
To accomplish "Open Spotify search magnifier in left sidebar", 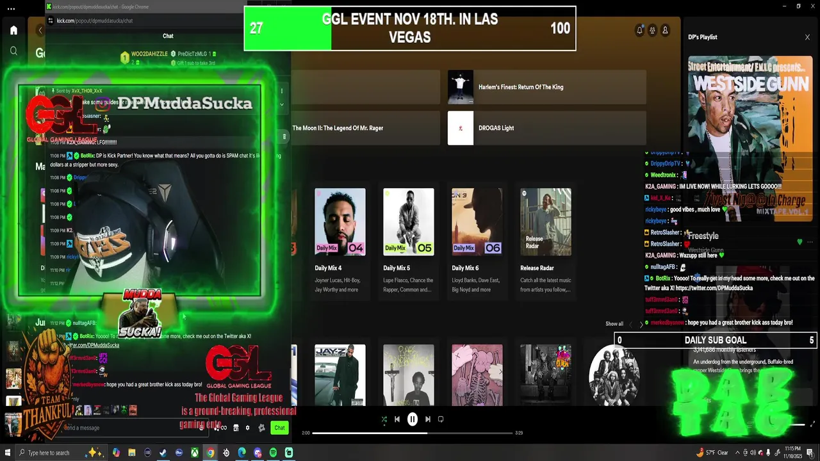I will 13,51.
